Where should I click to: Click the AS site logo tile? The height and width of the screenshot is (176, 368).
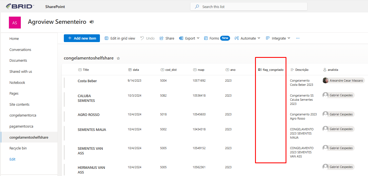15,23
